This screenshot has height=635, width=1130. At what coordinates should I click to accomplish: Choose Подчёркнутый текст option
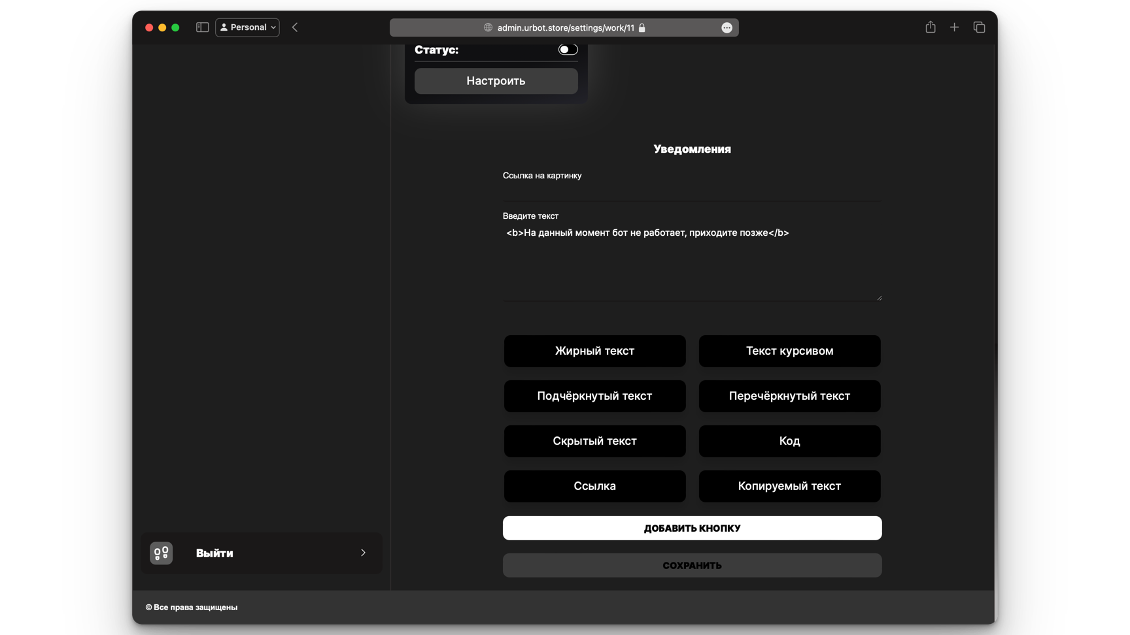coord(594,396)
